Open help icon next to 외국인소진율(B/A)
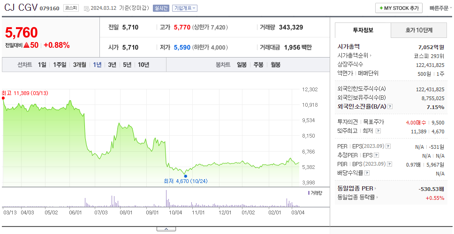Viewport: 454px width, 234px height. tap(390, 107)
